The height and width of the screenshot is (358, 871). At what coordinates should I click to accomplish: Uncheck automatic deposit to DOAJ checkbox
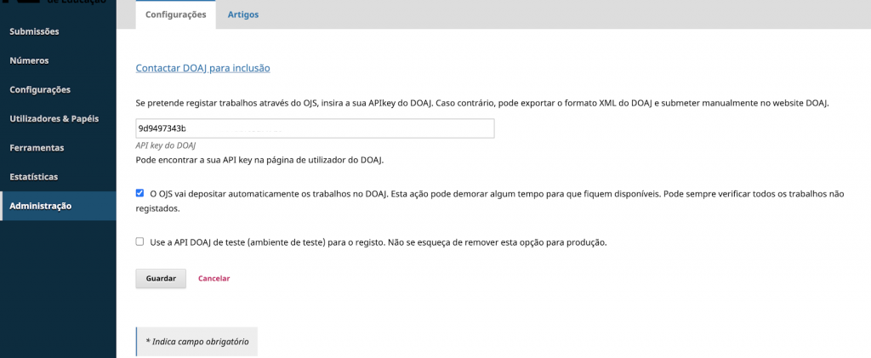tap(139, 193)
